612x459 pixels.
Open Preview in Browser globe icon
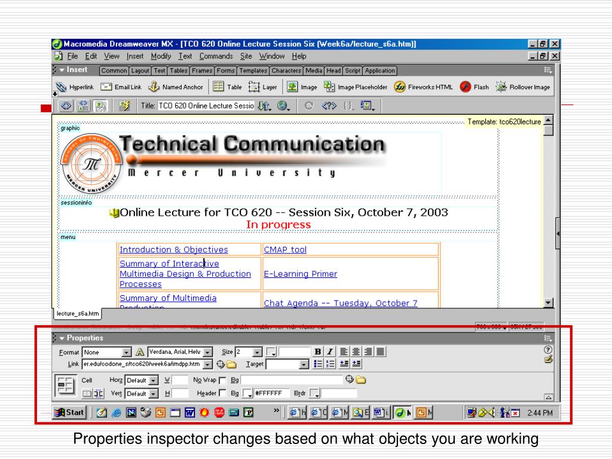pos(283,106)
